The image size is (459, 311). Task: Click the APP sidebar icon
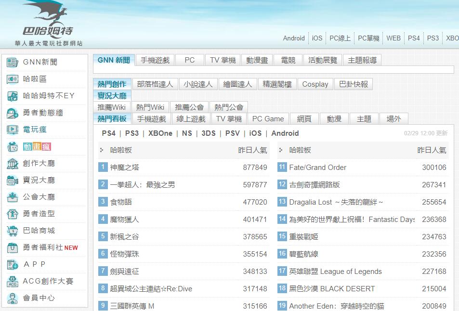pos(13,264)
